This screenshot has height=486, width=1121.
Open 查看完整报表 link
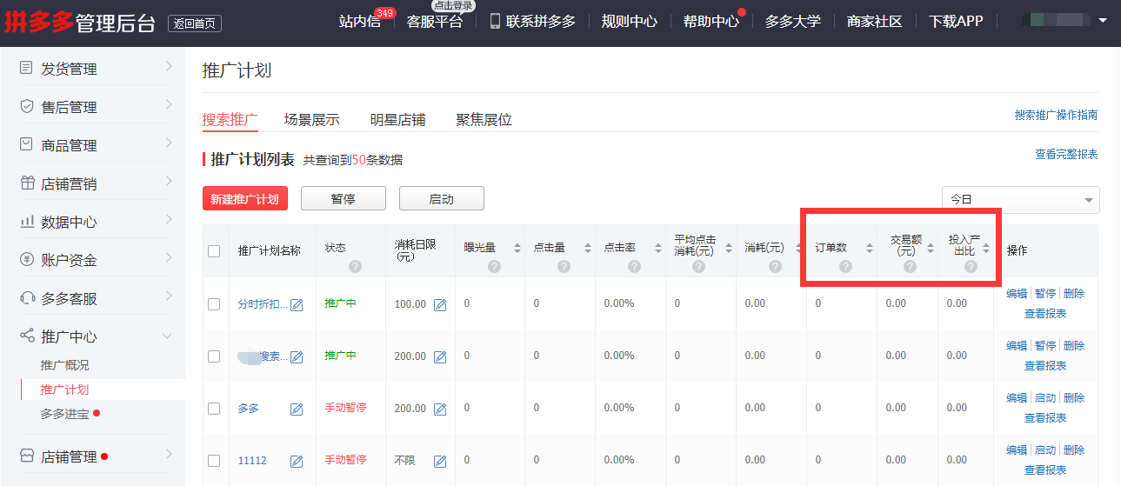1066,154
